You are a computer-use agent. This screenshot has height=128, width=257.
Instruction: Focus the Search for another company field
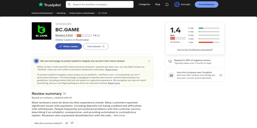(100, 4)
